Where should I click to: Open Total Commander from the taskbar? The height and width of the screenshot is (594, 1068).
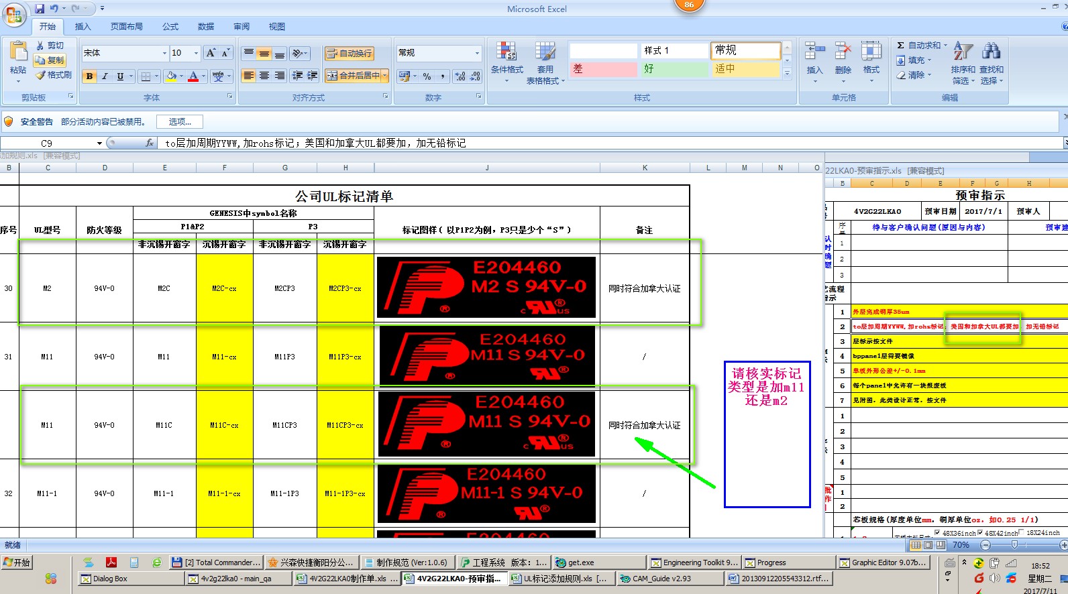click(215, 562)
